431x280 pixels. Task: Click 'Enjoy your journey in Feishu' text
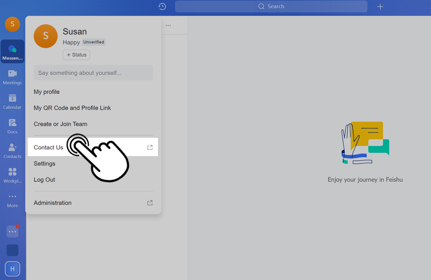[x=365, y=180]
